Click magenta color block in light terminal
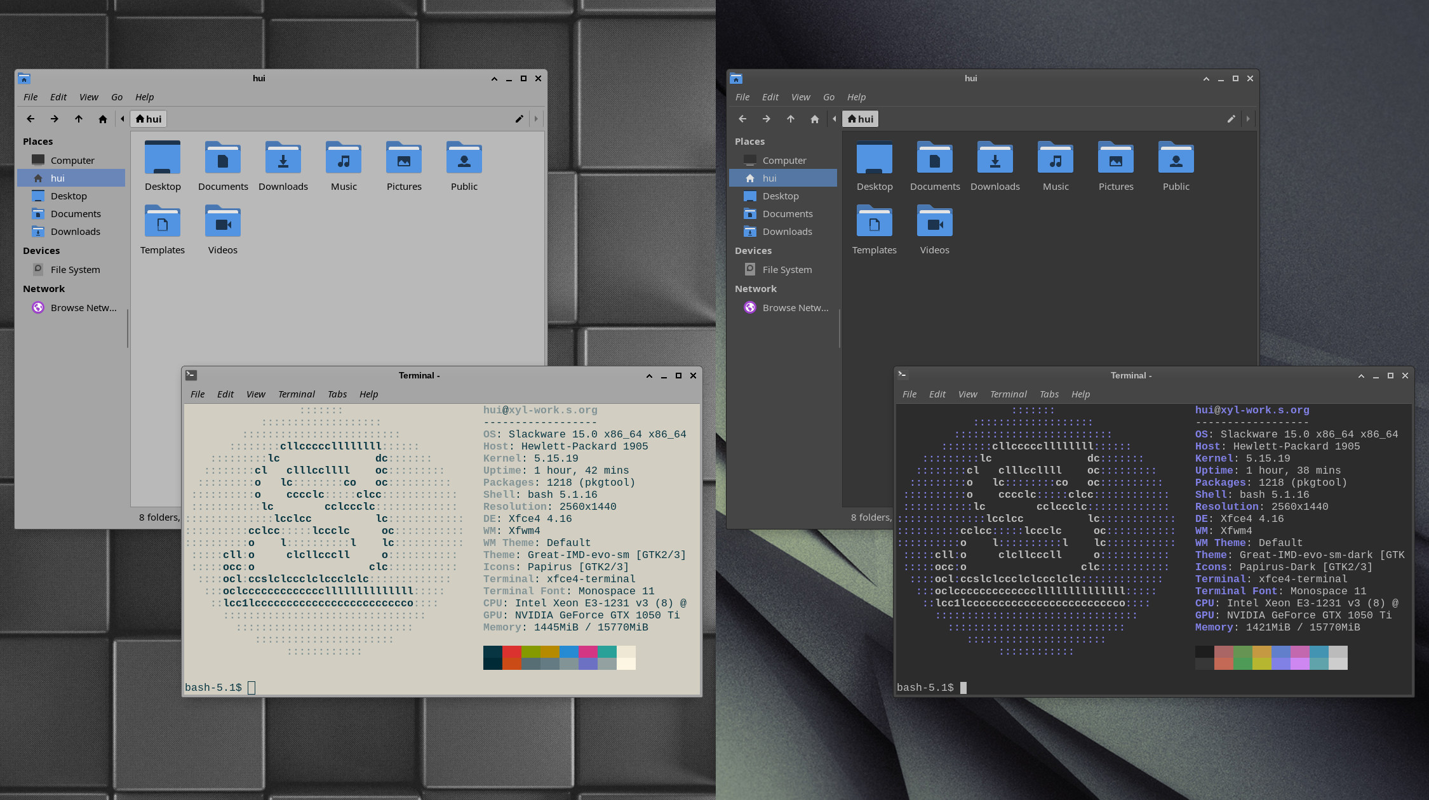Screen dimensions: 1429x800 click(588, 652)
